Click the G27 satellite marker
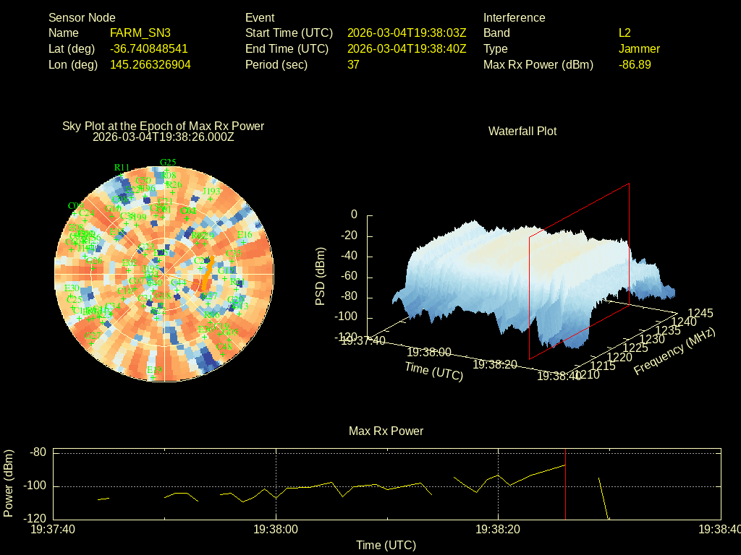Screen dimensions: 741x555 (x=93, y=343)
